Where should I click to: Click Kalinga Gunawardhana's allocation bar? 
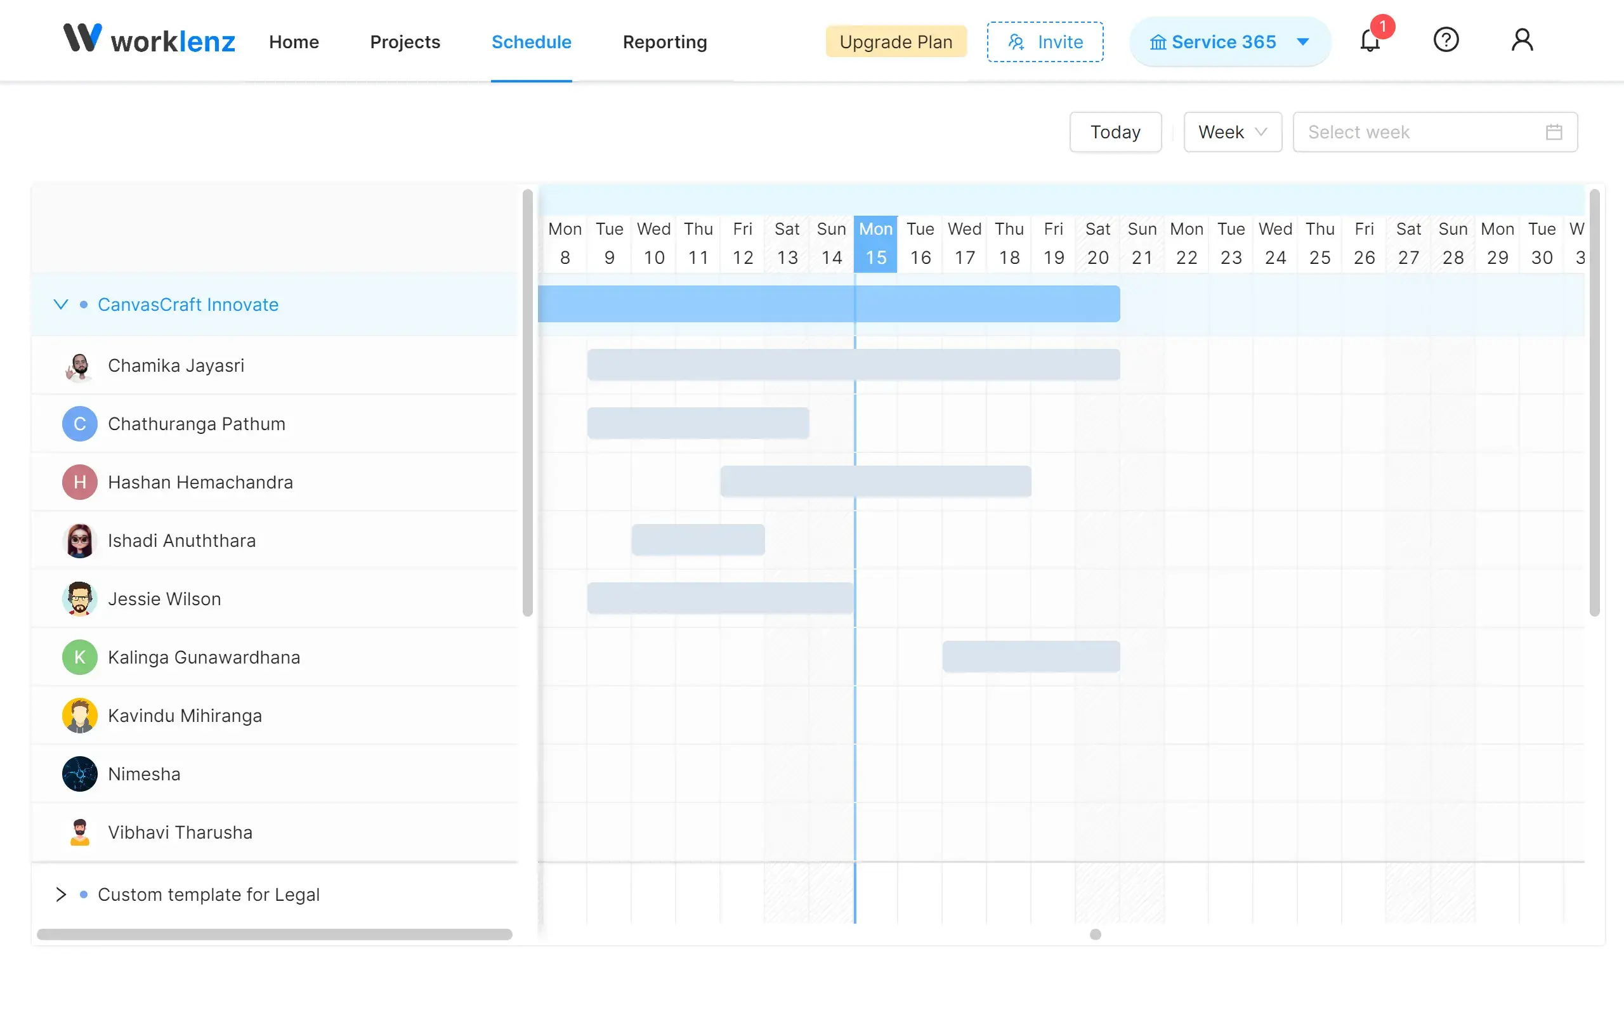(x=1031, y=657)
